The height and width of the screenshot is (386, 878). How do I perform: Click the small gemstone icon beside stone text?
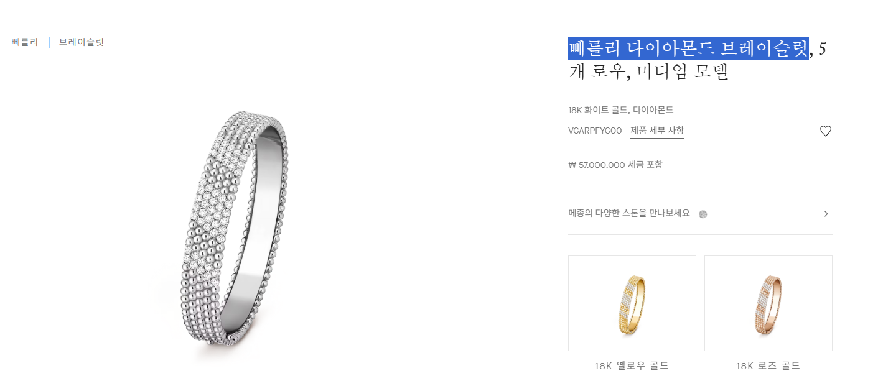(x=703, y=214)
